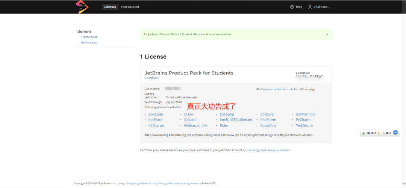Open the GoLand product link
406x188 pixels.
190,120
